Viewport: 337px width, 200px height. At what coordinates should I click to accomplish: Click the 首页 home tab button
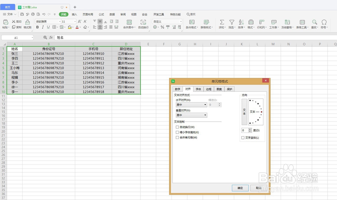7,7
